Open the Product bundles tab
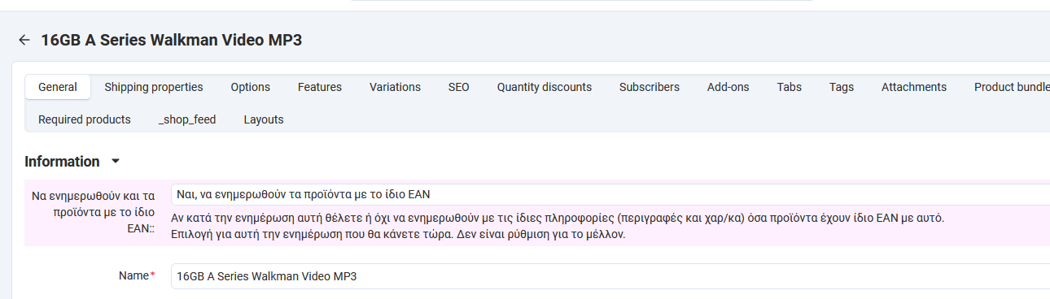 pos(1012,87)
